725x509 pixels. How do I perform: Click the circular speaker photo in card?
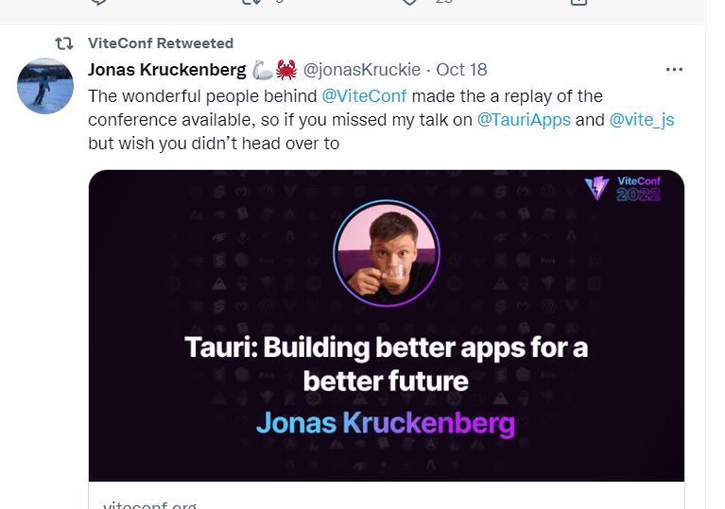tap(387, 254)
